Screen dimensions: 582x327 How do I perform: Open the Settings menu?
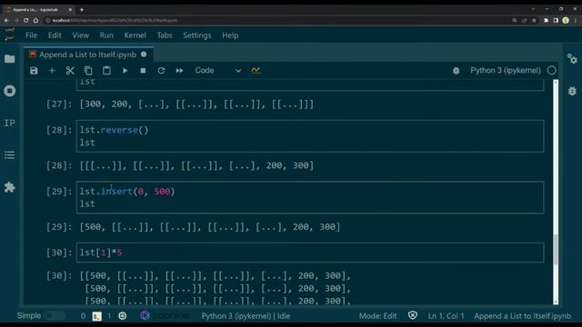[196, 35]
